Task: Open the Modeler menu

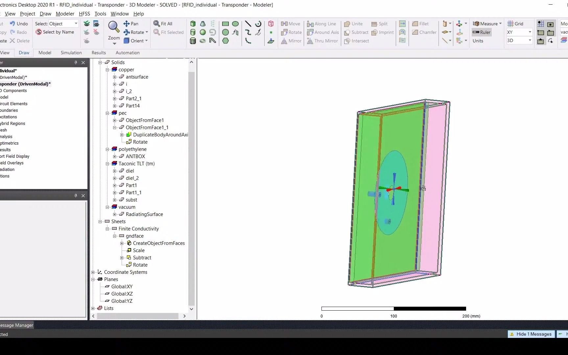Action: point(65,14)
